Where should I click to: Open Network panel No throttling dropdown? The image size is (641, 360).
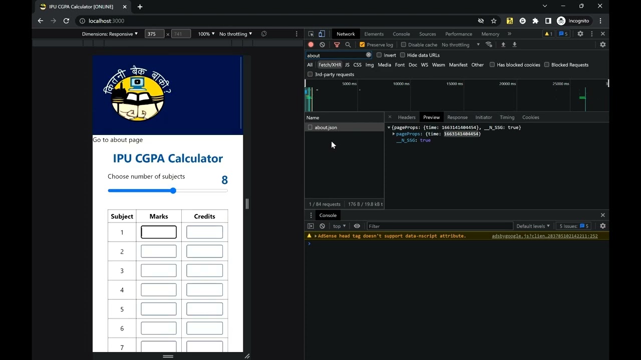pyautogui.click(x=461, y=44)
